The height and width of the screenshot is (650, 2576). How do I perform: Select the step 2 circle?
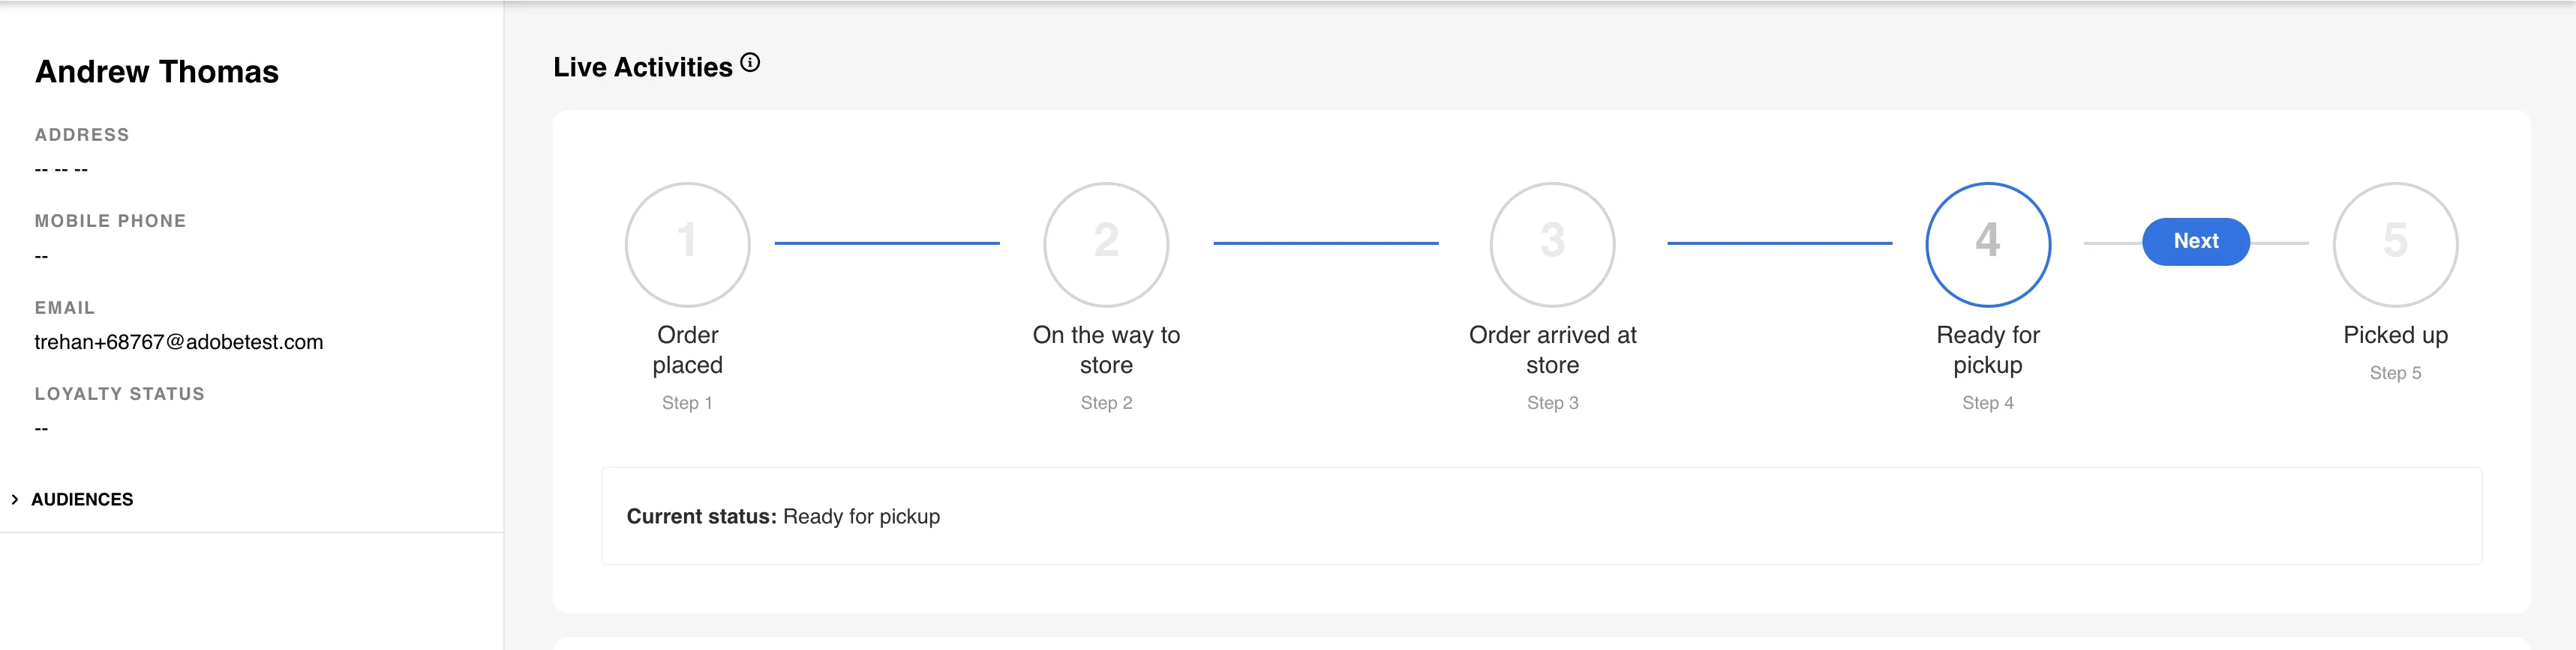[1106, 243]
